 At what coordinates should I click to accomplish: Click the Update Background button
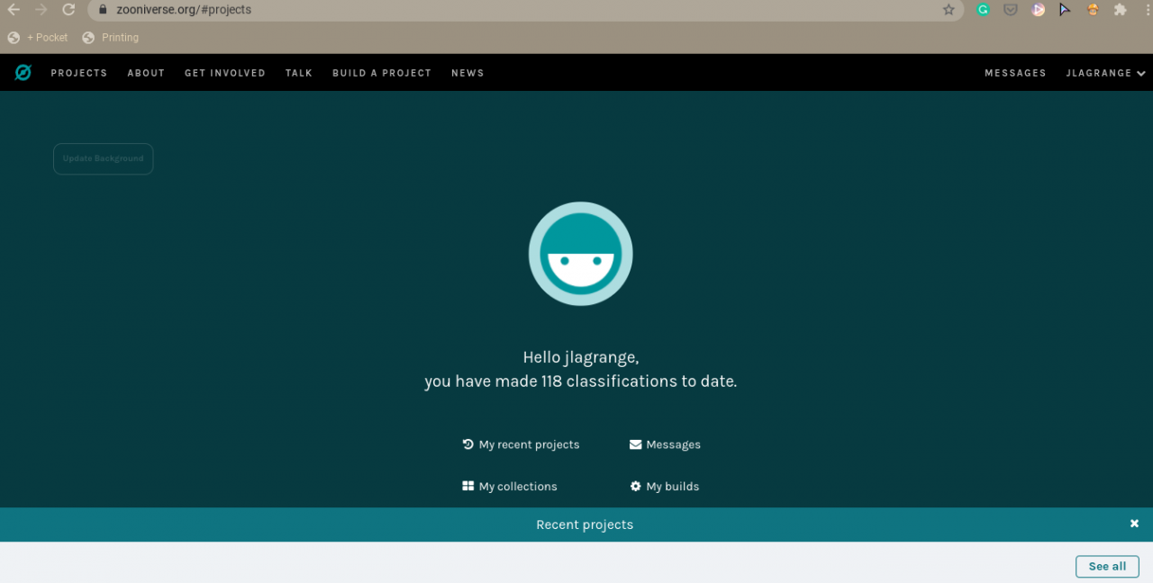click(x=104, y=159)
